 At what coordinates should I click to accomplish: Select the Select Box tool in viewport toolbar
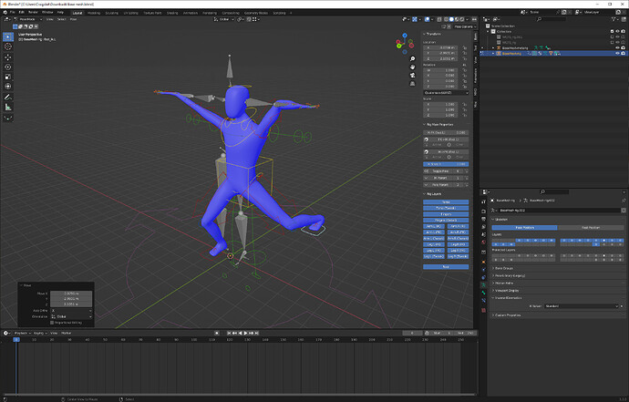(8, 36)
